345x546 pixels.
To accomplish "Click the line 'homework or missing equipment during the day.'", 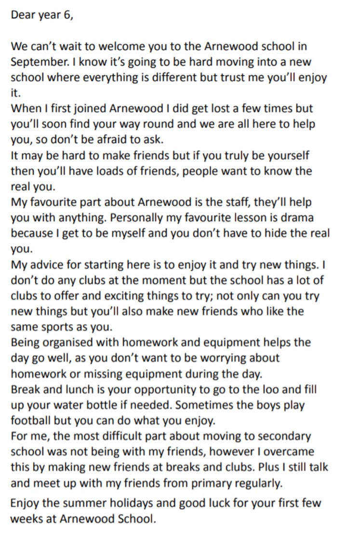I will click(x=136, y=374).
